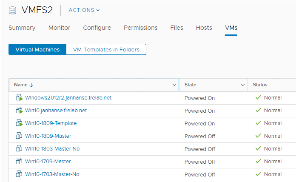
Task: Open the Summary tab
Action: (x=22, y=28)
